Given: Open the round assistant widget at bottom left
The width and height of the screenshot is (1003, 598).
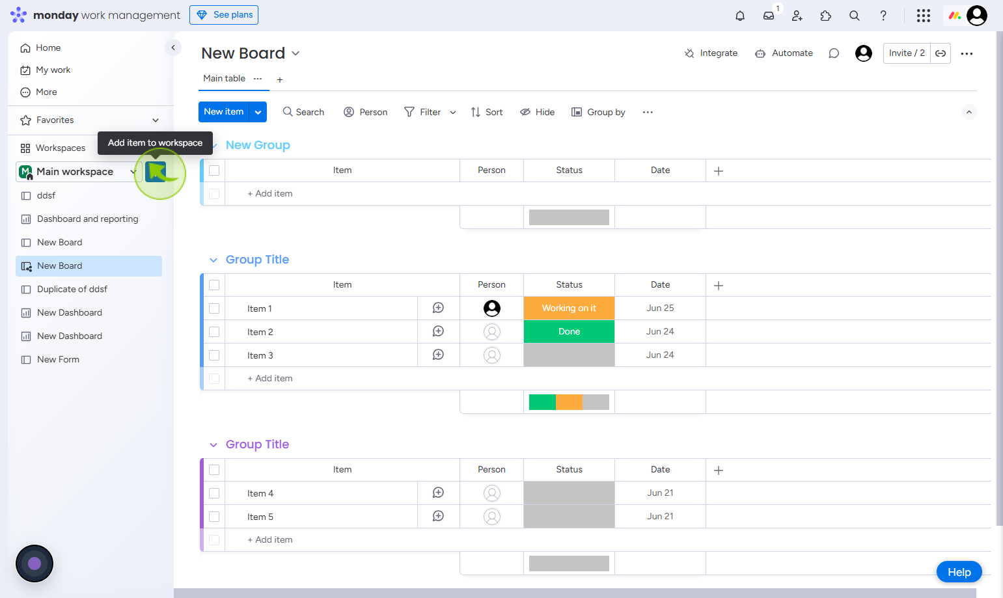Looking at the screenshot, I should point(34,564).
